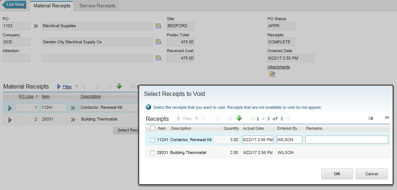Viewport: 397px width, 190px height.
Task: Open the Material Receipts tab
Action: tap(52, 6)
